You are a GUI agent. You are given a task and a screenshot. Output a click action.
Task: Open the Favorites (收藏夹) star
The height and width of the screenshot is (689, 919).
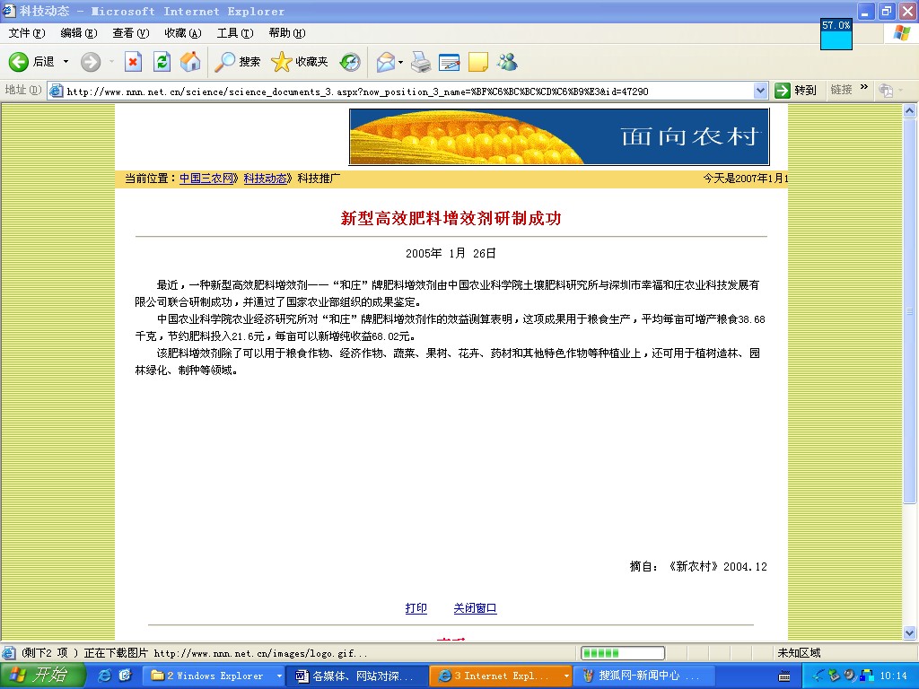pos(300,62)
